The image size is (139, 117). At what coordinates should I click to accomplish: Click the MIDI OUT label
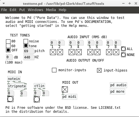[70, 83]
